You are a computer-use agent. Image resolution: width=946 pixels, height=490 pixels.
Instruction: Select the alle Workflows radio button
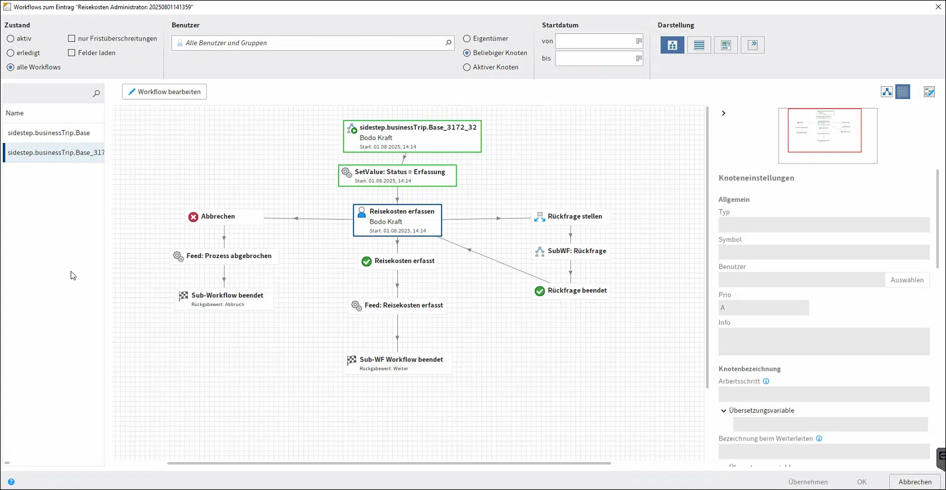(x=11, y=67)
